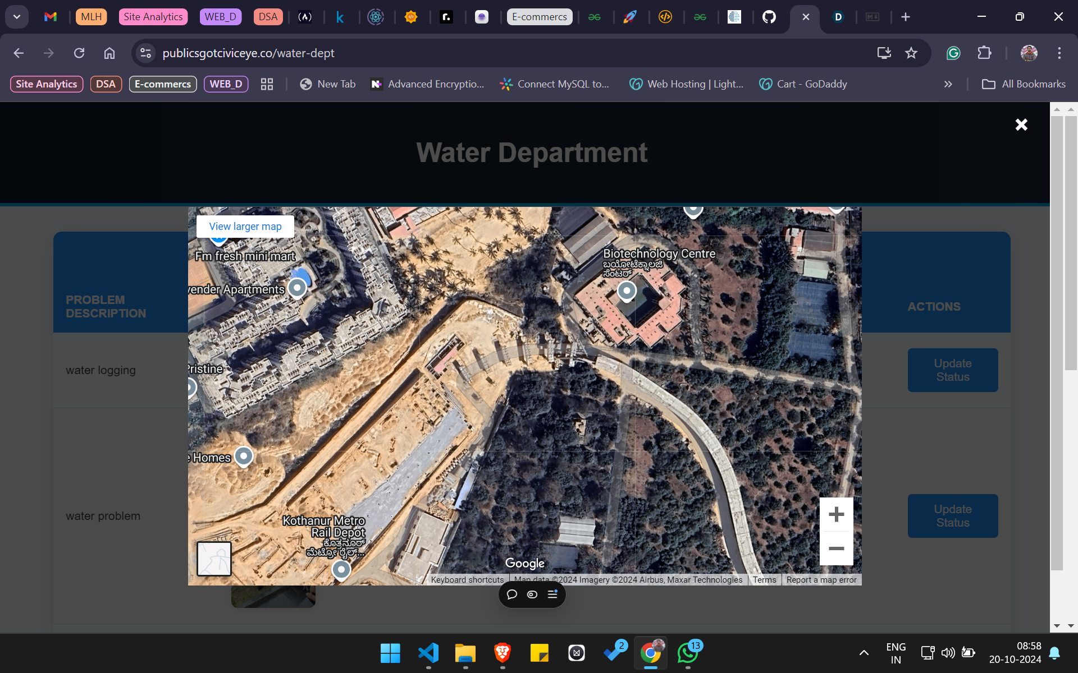The height and width of the screenshot is (673, 1078).
Task: Expand the tab search dropdown arrow
Action: click(x=17, y=17)
